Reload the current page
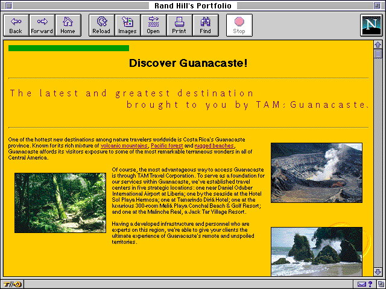The height and width of the screenshot is (289, 386). click(101, 25)
